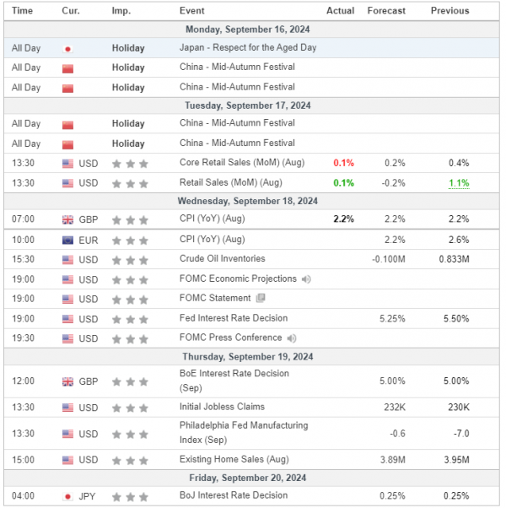Click the US flag in Crude Oil Inventories row

(67, 260)
